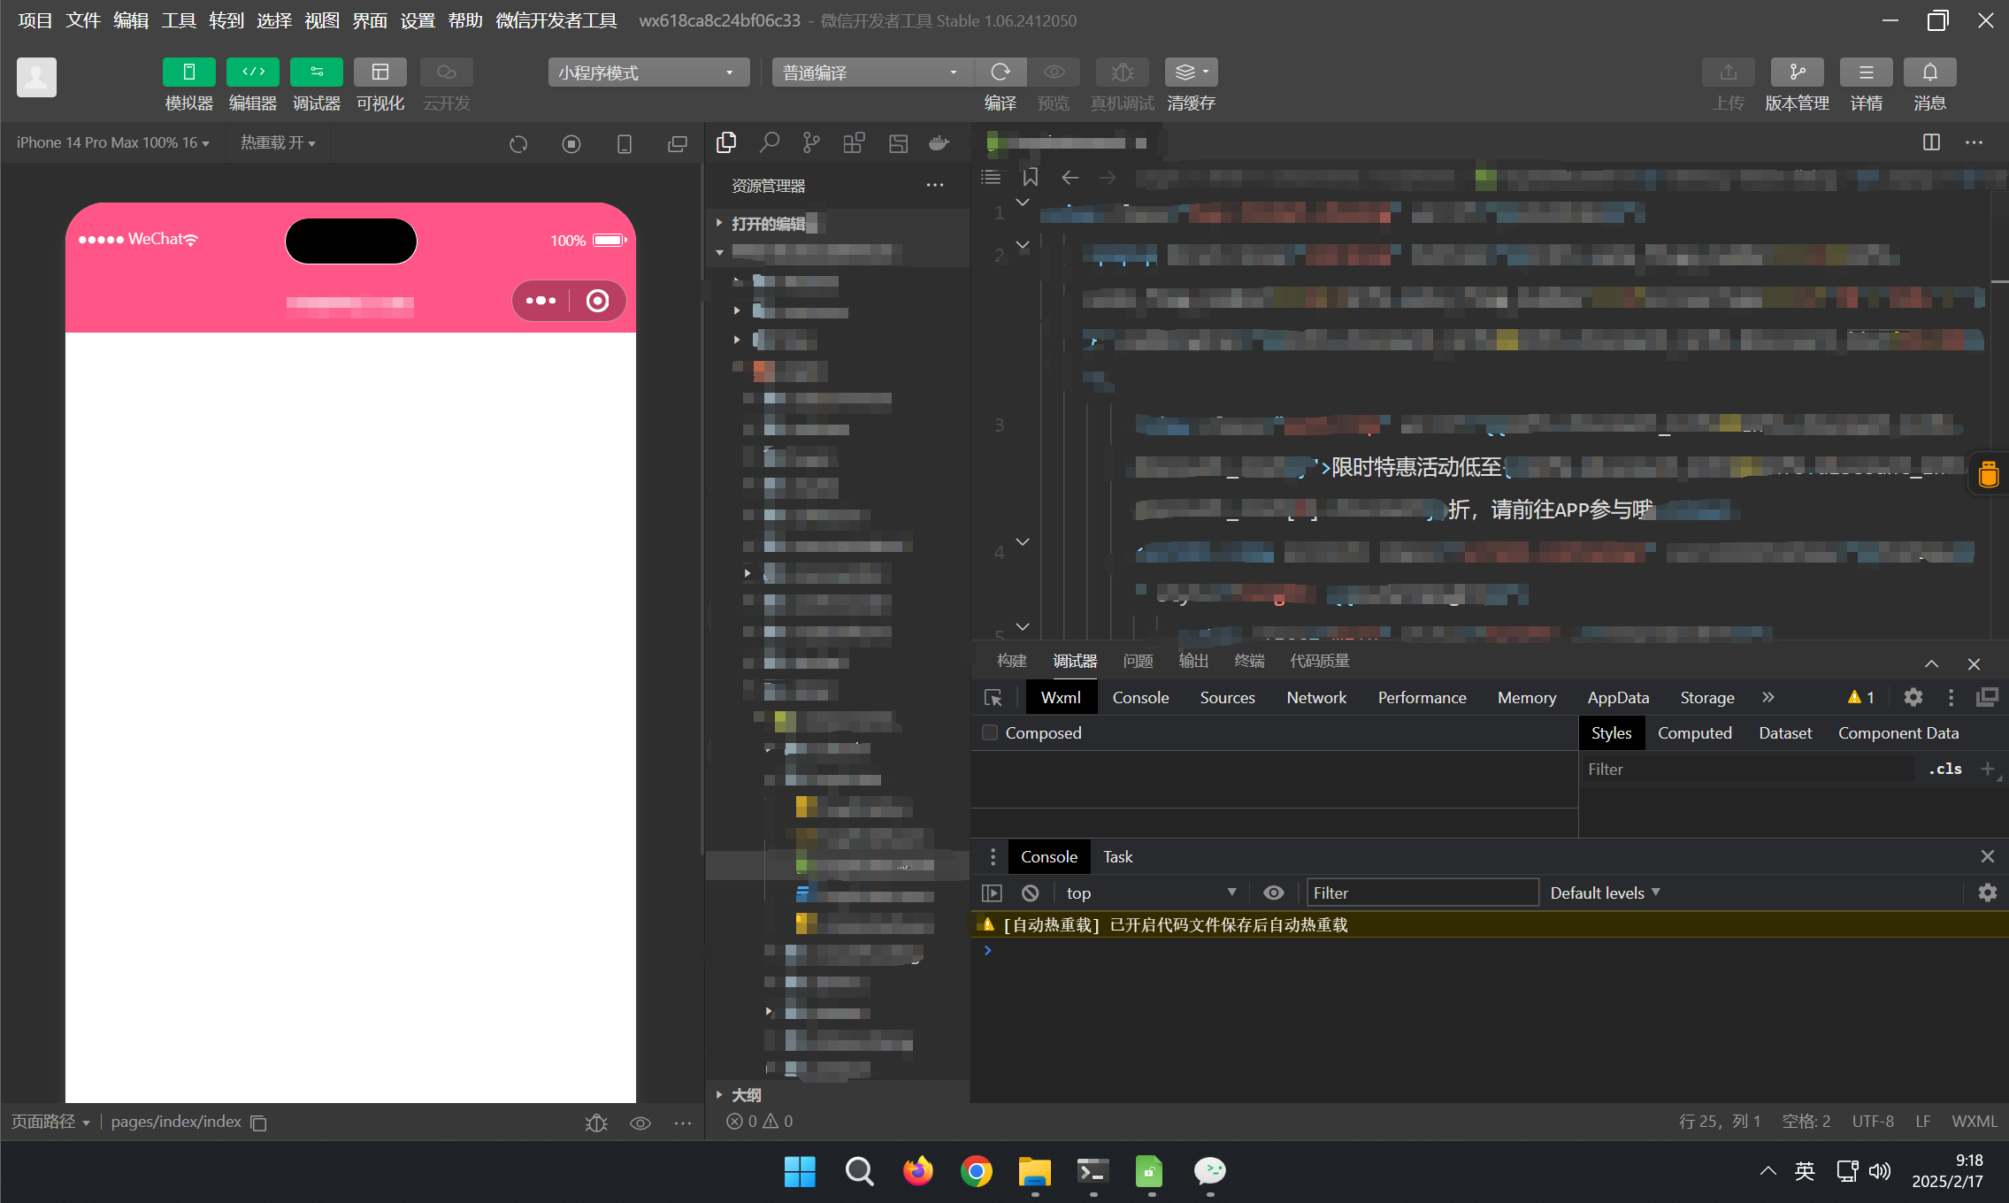Click the editor toggle button
Viewport: 2009px width, 1203px height.
point(252,73)
